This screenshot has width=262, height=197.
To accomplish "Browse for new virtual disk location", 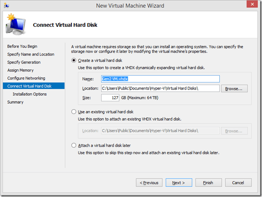I will [x=234, y=88].
